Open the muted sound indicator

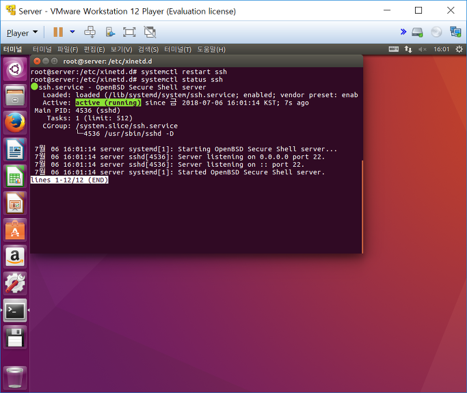point(423,49)
